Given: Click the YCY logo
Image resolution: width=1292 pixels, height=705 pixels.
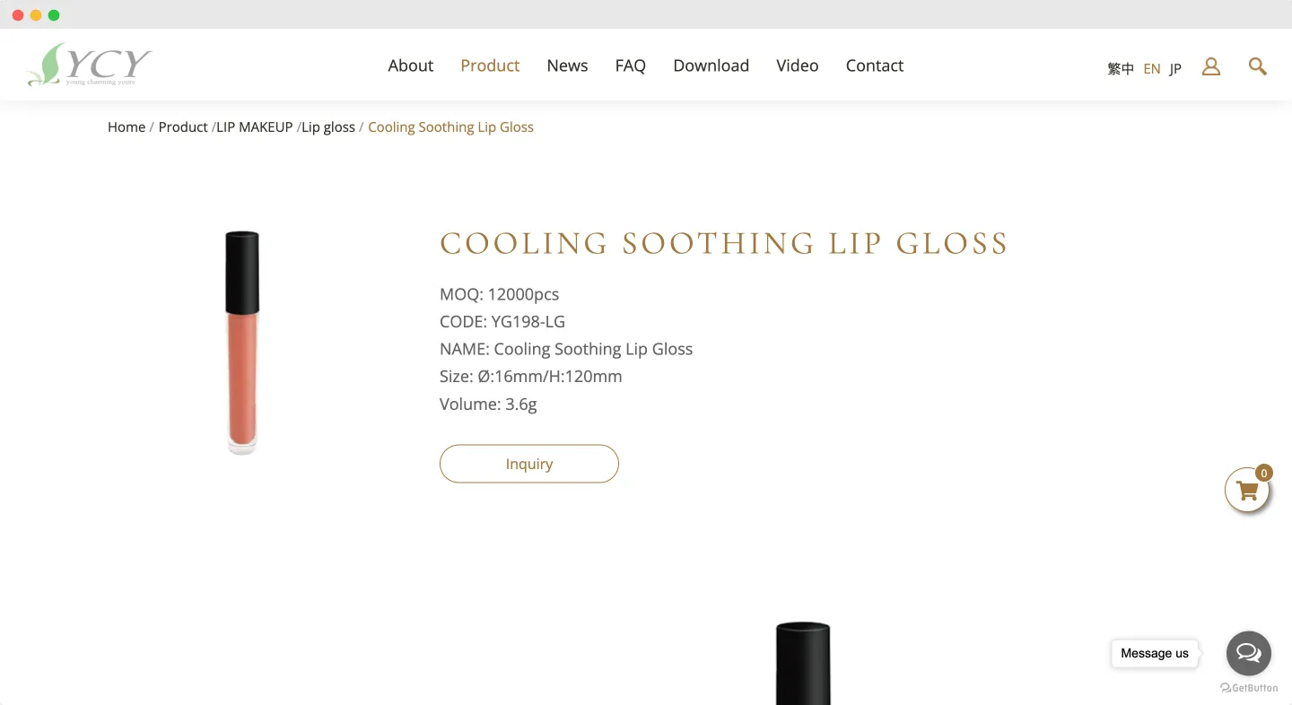Looking at the screenshot, I should 90,65.
